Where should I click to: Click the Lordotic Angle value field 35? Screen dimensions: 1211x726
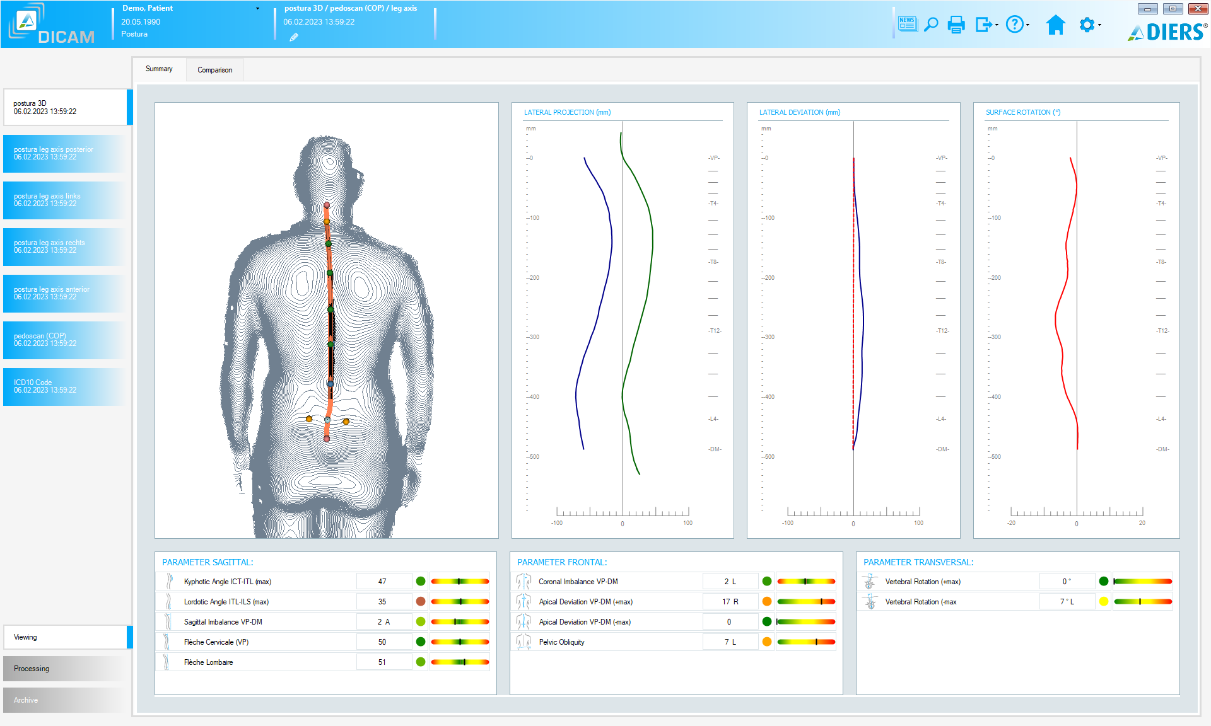tap(382, 602)
